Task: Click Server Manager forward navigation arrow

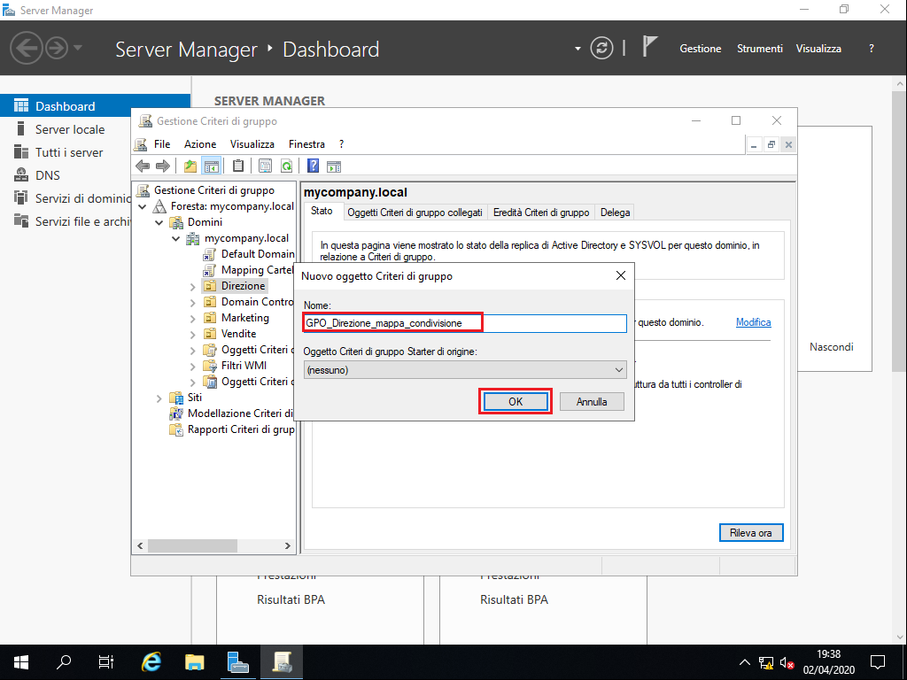Action: pyautogui.click(x=57, y=48)
